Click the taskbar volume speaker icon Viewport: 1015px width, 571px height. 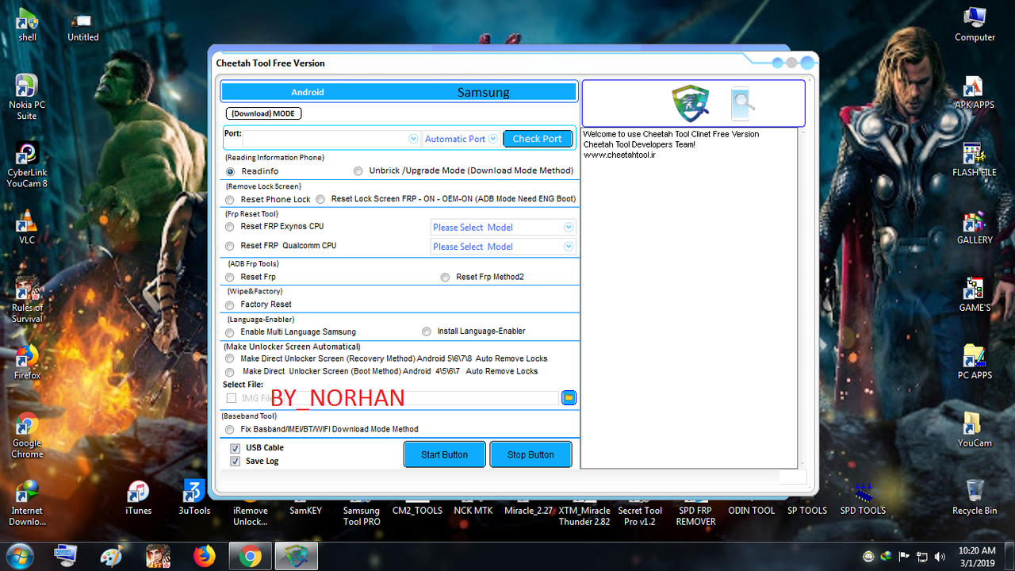pos(940,557)
